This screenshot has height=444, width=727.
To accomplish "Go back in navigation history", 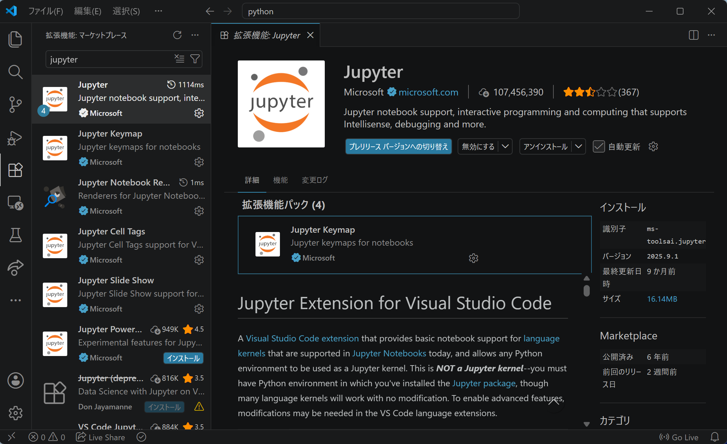I will point(210,11).
